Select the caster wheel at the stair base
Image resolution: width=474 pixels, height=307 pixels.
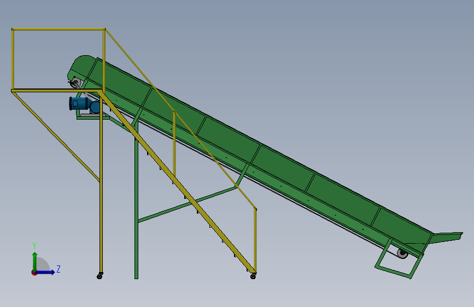click(253, 276)
